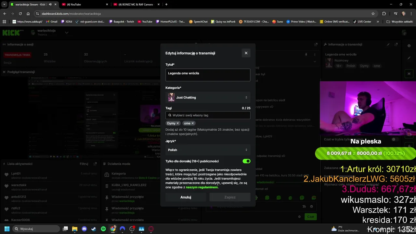The width and height of the screenshot is (416, 234).
Task: Click the info icon in right sidebar
Action: coord(409,46)
